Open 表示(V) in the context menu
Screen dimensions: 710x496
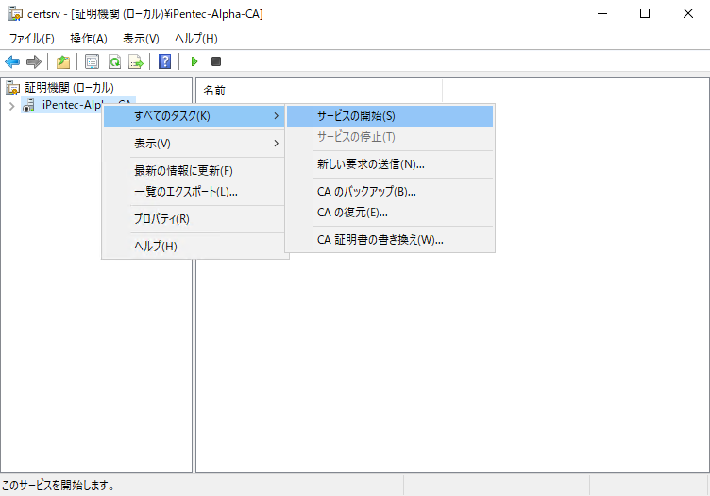point(194,144)
